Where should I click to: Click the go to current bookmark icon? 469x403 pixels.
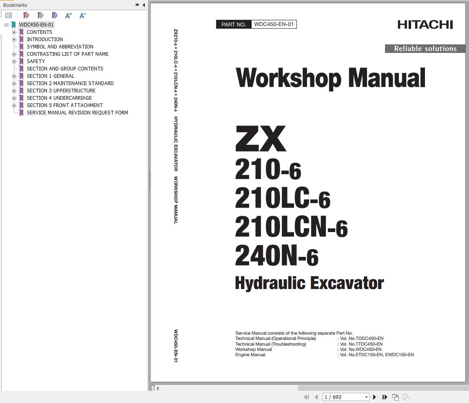tap(54, 15)
